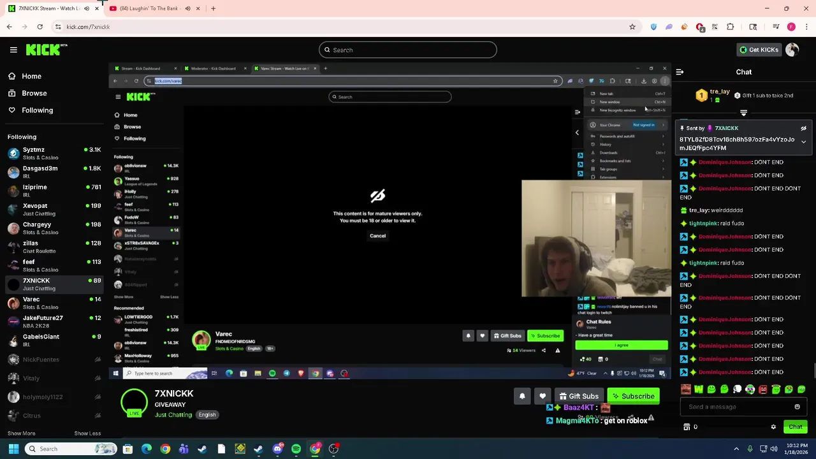Image resolution: width=816 pixels, height=459 pixels.
Task: Expand the chat leaderboard chevron
Action: (x=743, y=113)
